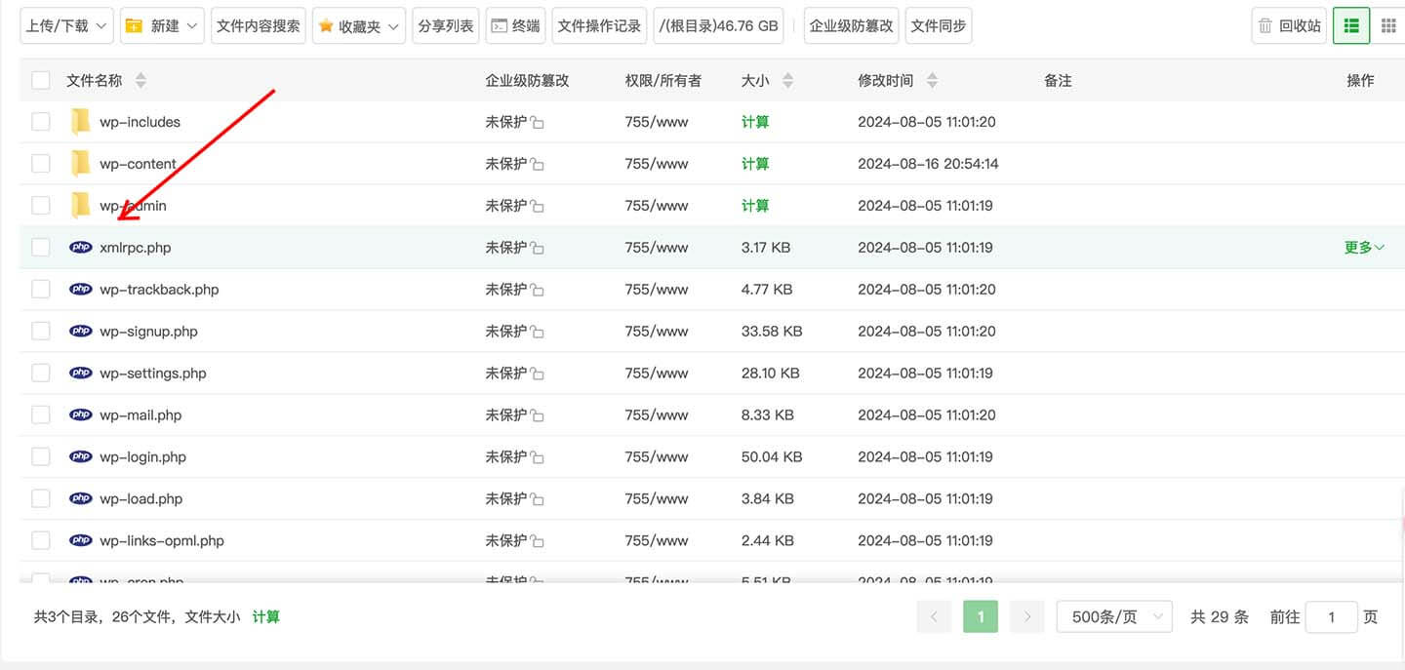Viewport: 1405px width, 670px height.
Task: Click the root directory 46.76 GB button
Action: coord(719,26)
